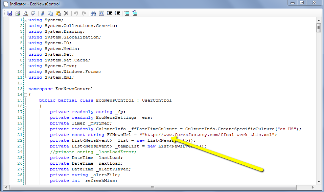Viewport: 324px width, 192px height.
Task: Click the "_fp" field on line 17
Action: 119,112
